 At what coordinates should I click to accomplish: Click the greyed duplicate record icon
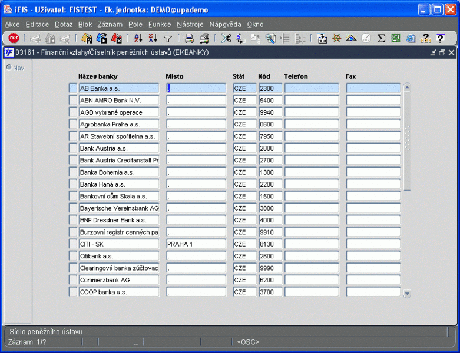[x=50, y=38]
